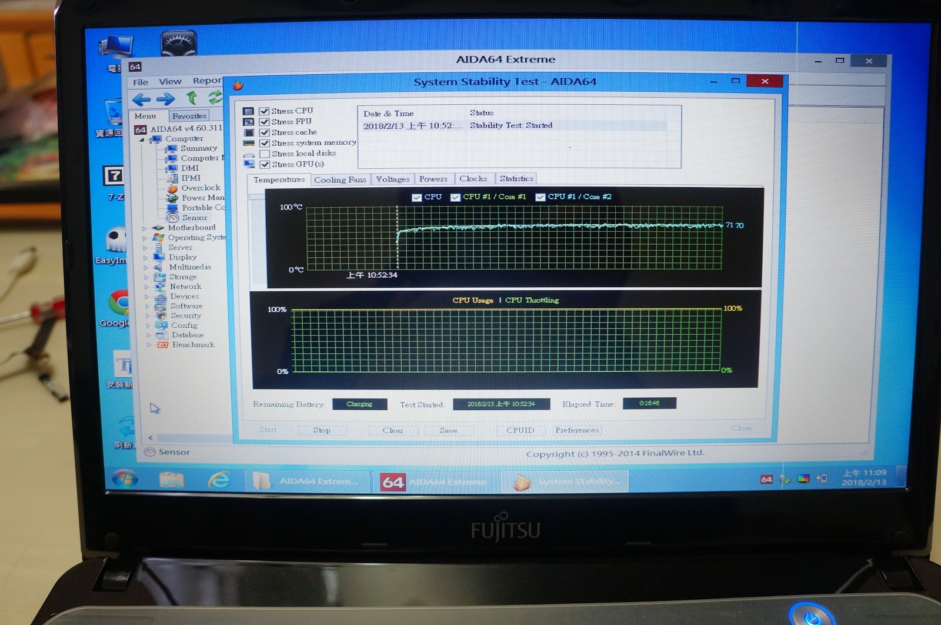Image resolution: width=941 pixels, height=625 pixels.
Task: Click the Database icon in the tree
Action: (x=162, y=335)
